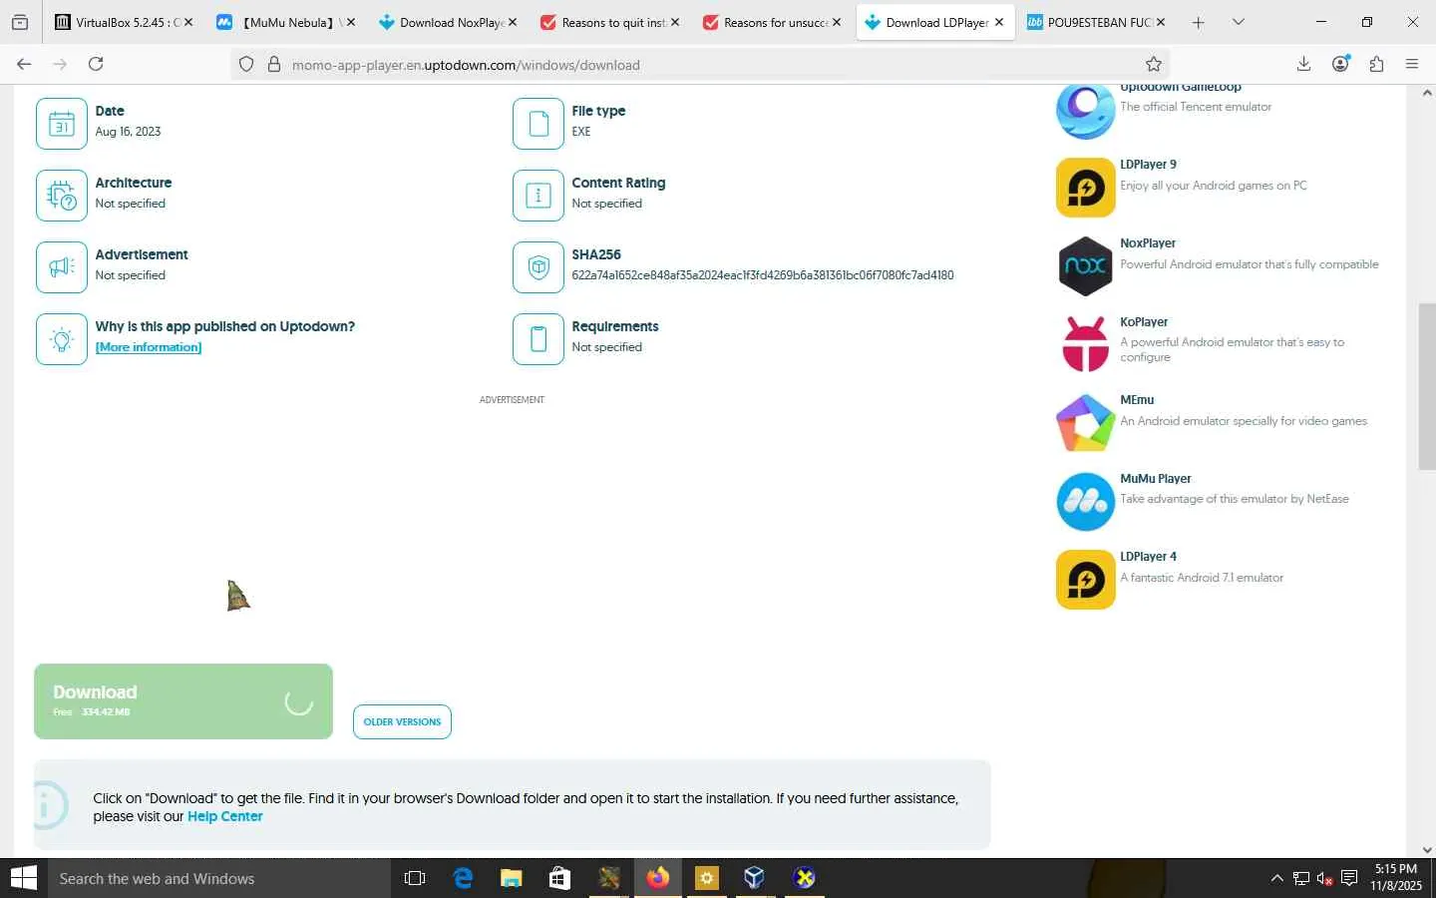Open the taskbar clock showing 5:15 PM

point(1396,877)
